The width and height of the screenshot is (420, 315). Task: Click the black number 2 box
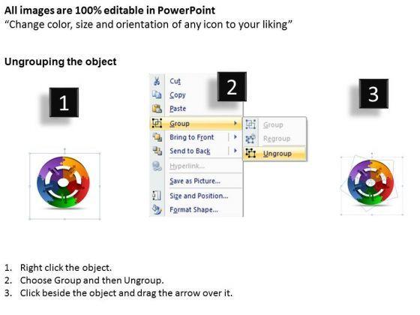(x=232, y=86)
